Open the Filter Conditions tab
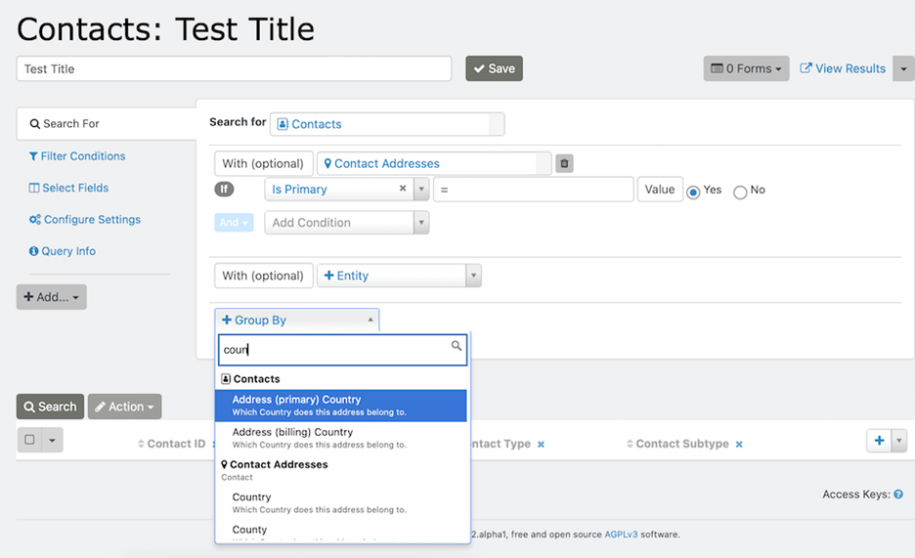 tap(82, 156)
